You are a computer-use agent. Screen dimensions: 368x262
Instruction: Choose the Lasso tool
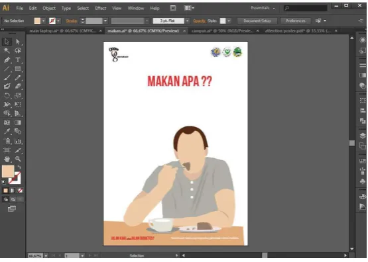(18, 50)
